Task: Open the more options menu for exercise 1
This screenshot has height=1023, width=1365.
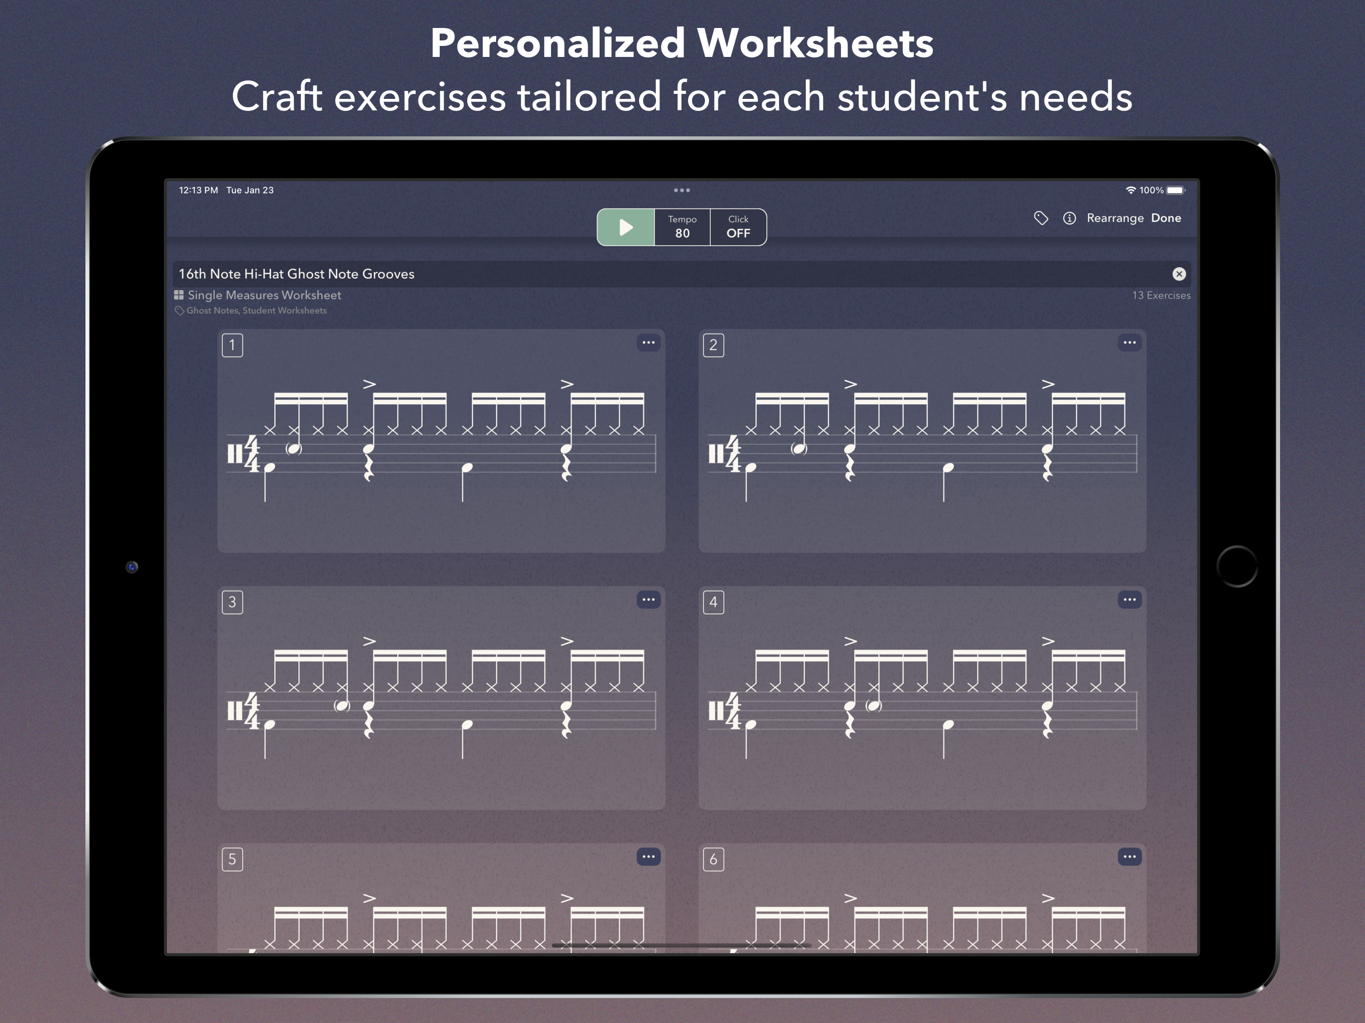Action: coord(648,343)
